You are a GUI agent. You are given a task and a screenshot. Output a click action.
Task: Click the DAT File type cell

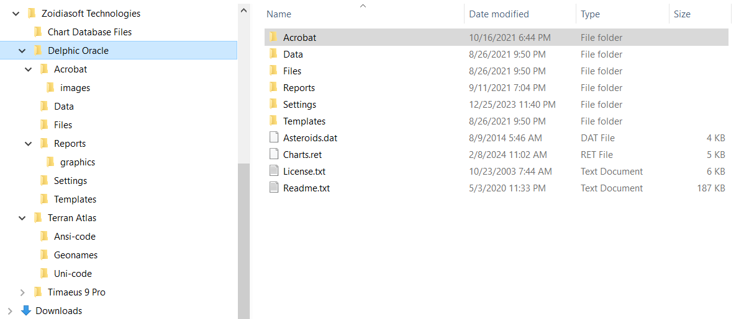click(597, 138)
